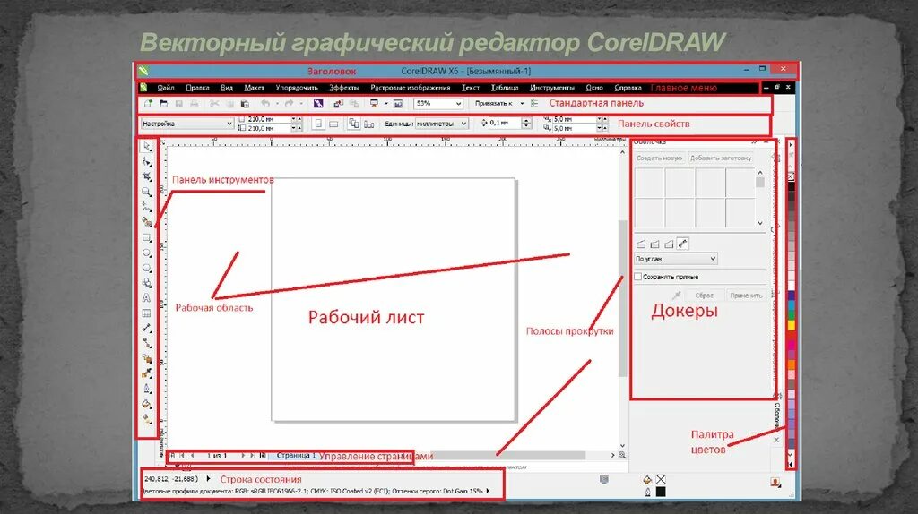The image size is (918, 514).
Task: Toggle Portrait page orientation
Action: coord(318,124)
